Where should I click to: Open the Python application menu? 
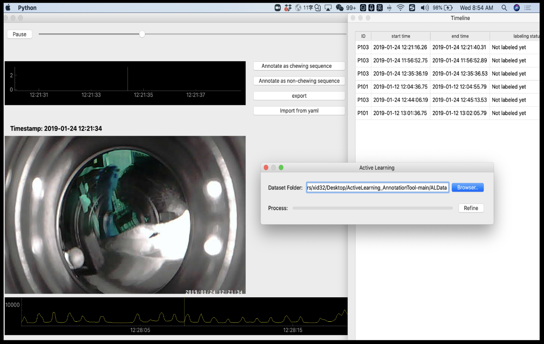[27, 8]
